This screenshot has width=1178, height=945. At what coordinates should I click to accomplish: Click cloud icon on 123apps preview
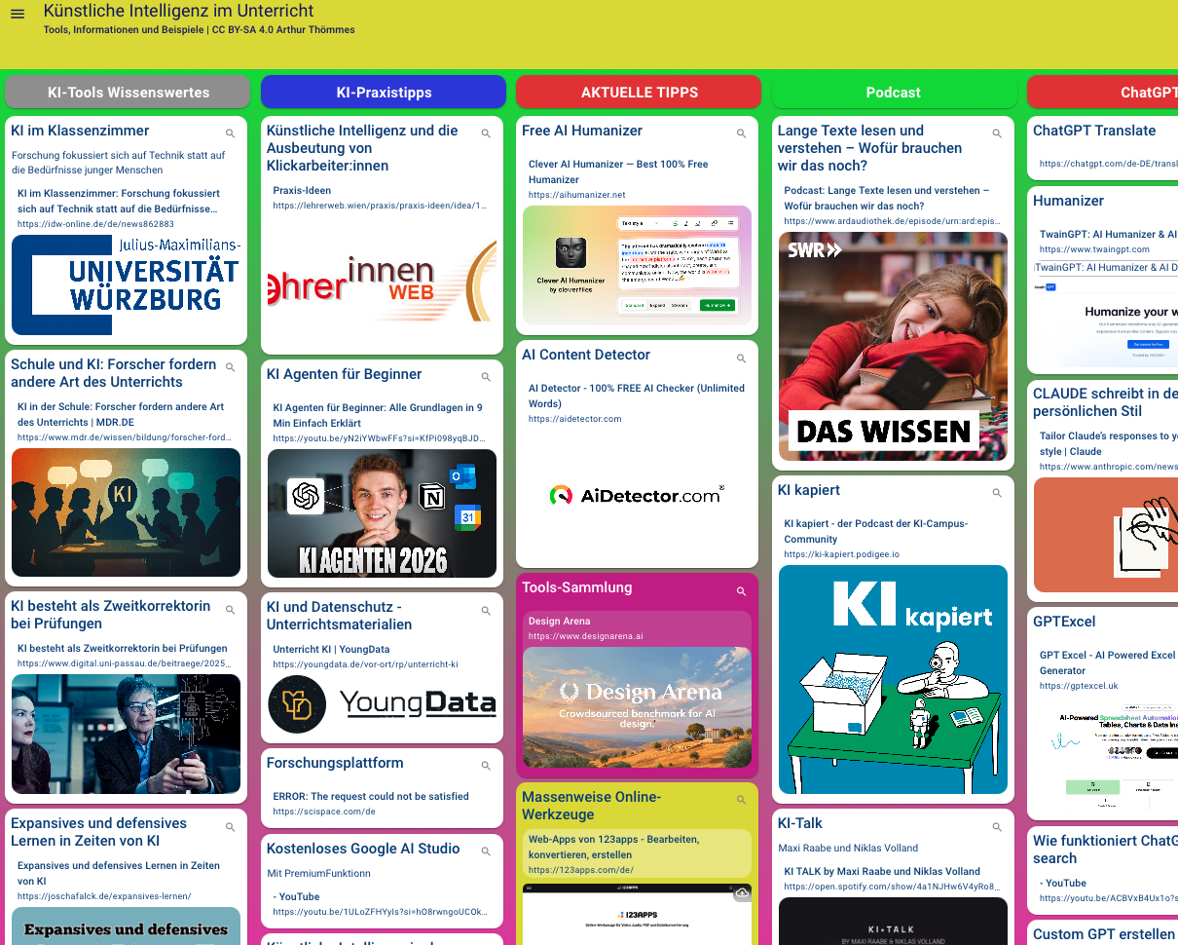tap(742, 893)
